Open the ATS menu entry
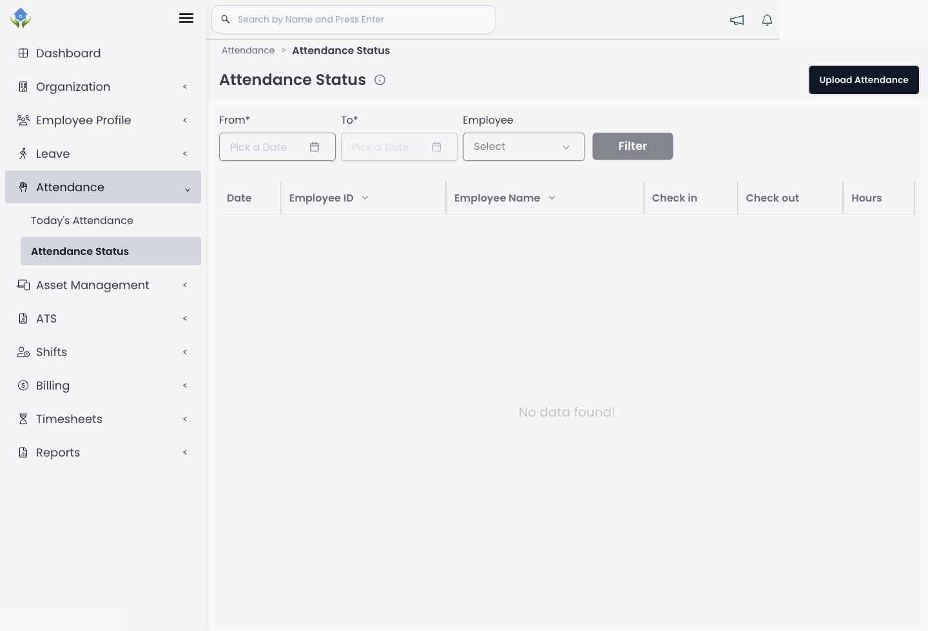The width and height of the screenshot is (928, 631). pyautogui.click(x=103, y=319)
